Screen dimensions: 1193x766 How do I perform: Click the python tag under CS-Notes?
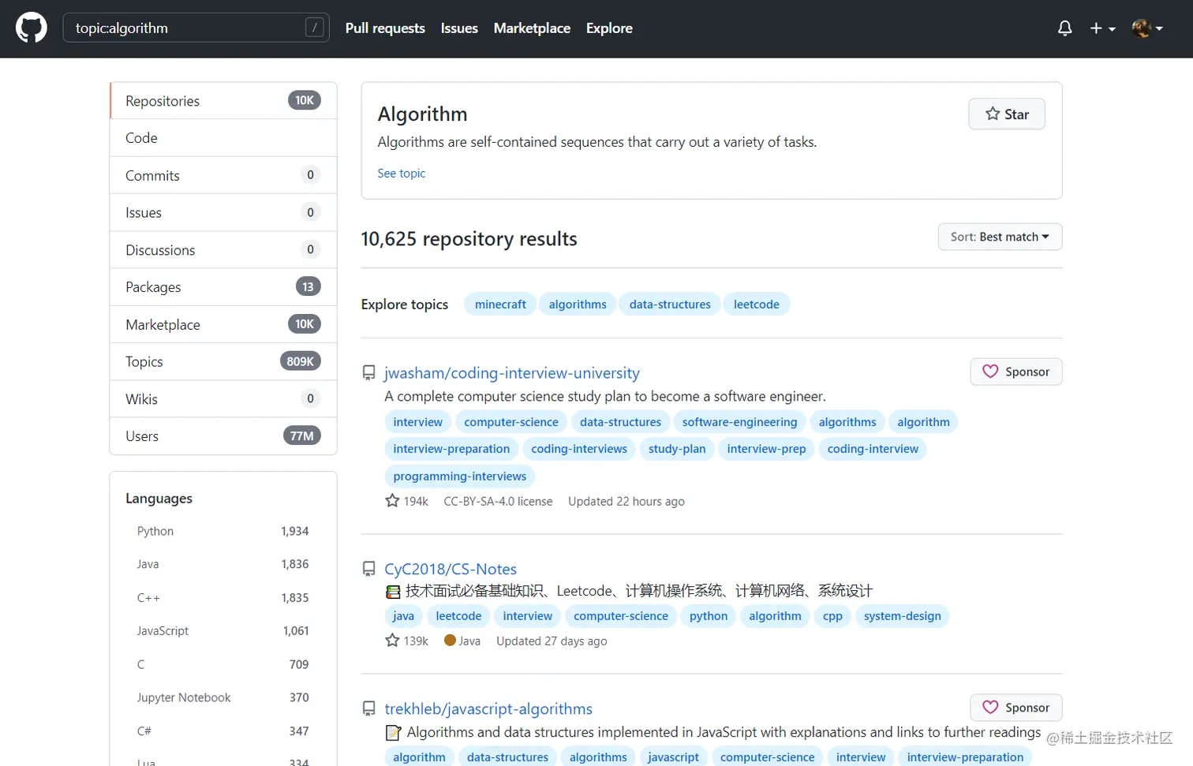[709, 616]
